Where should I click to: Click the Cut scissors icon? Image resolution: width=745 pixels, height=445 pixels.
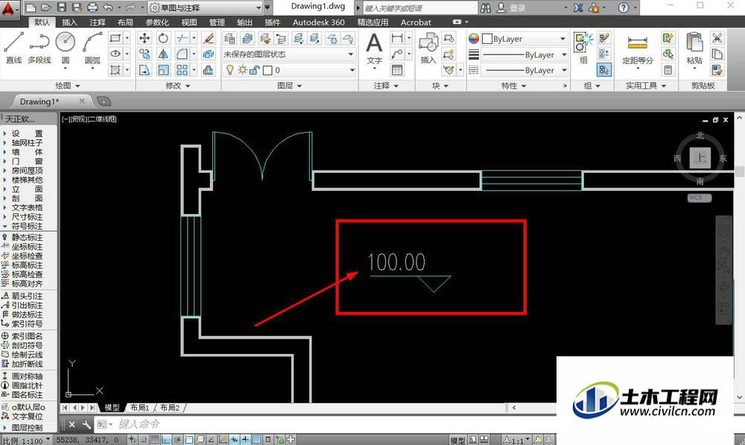717,38
